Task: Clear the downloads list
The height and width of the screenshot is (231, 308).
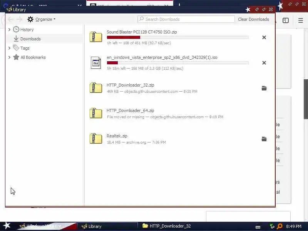Action: (x=253, y=19)
